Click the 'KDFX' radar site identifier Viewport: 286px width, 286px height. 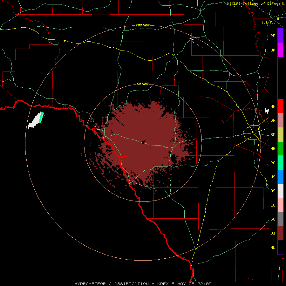point(163,284)
